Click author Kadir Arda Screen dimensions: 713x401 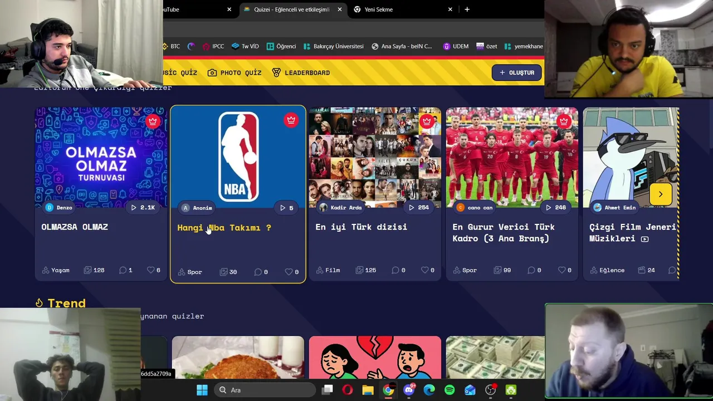point(340,207)
